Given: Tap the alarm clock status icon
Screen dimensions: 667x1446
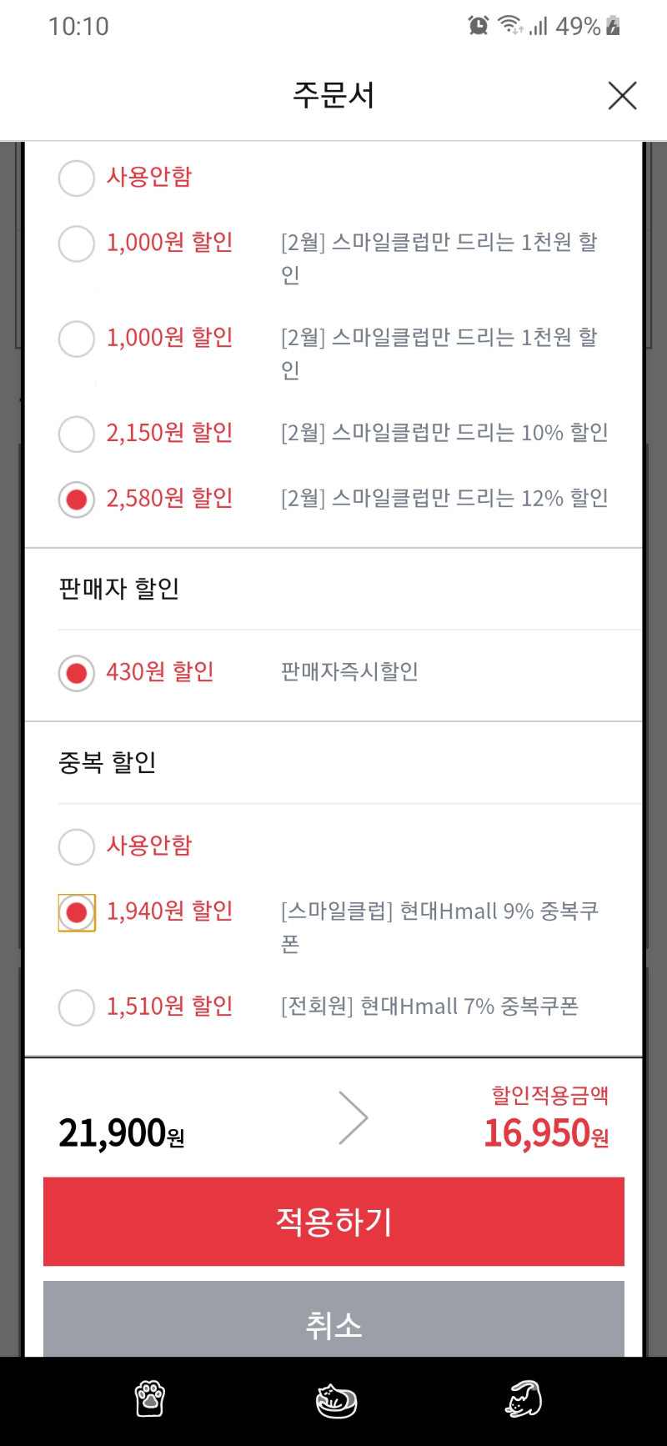Looking at the screenshot, I should pyautogui.click(x=479, y=26).
